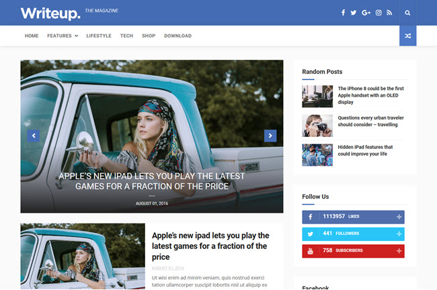The width and height of the screenshot is (437, 290).
Task: Click the Twitter bird in the followers bar
Action: [x=310, y=234]
